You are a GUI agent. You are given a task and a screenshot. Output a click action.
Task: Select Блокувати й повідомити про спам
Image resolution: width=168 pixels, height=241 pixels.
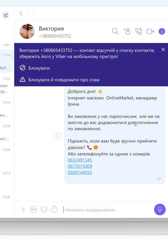pos(59,80)
